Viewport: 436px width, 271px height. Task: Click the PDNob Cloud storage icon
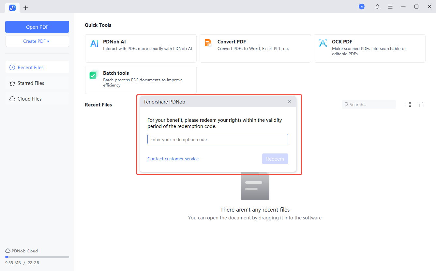8,251
